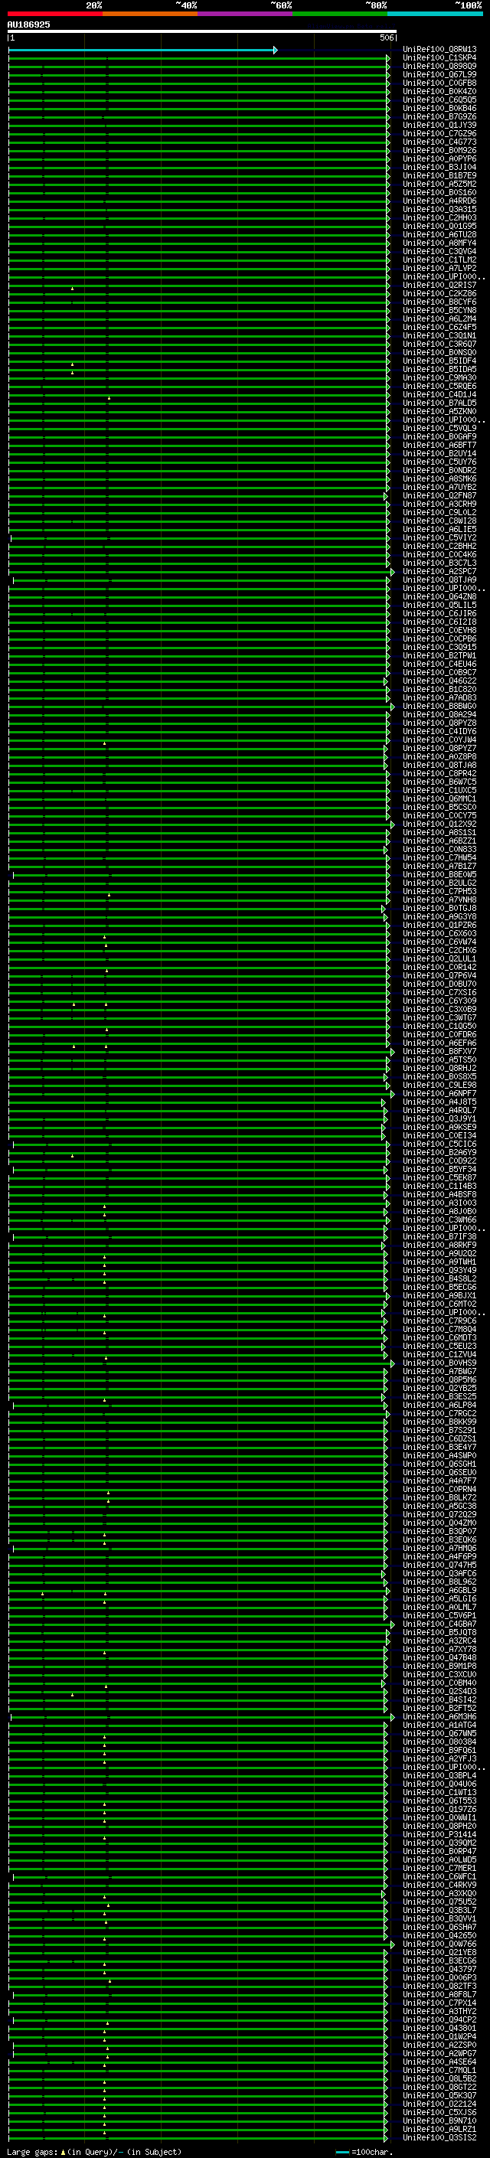
Task: Select the AU186925 query title
Action: click(x=28, y=25)
